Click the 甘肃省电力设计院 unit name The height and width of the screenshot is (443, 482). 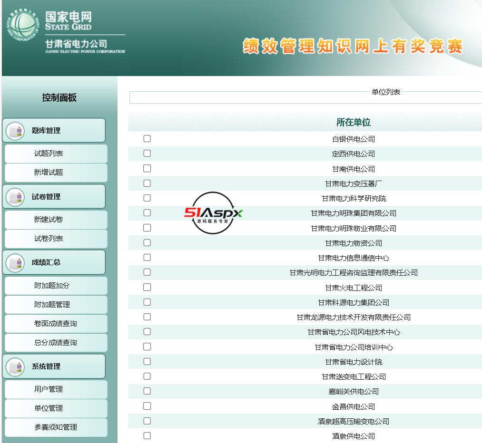(x=354, y=362)
